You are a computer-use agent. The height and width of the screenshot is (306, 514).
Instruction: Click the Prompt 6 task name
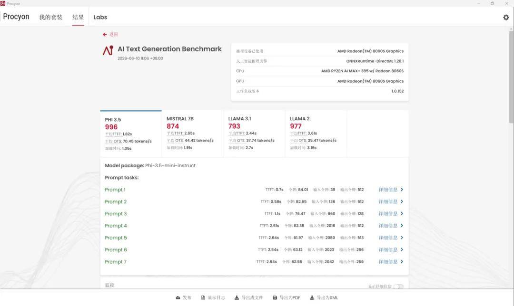pyautogui.click(x=116, y=249)
